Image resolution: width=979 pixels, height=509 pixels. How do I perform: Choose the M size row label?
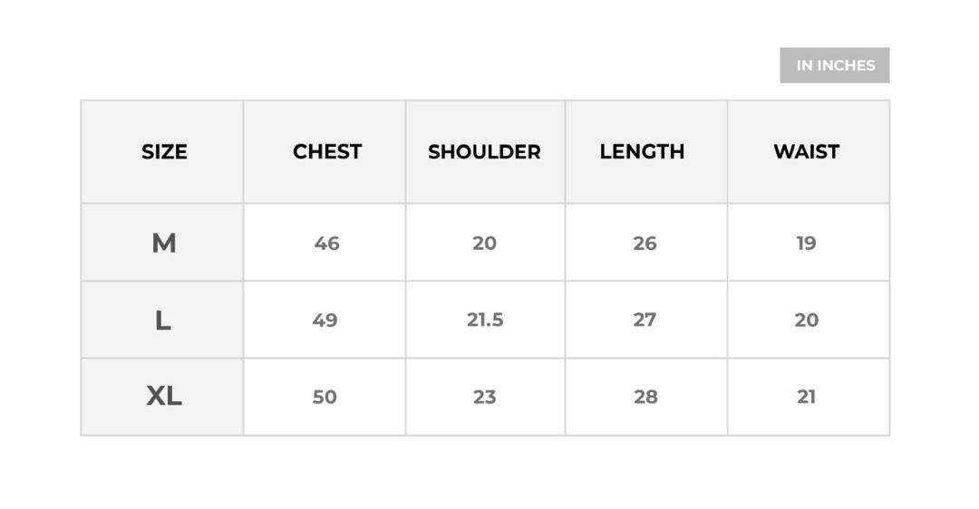click(x=164, y=243)
